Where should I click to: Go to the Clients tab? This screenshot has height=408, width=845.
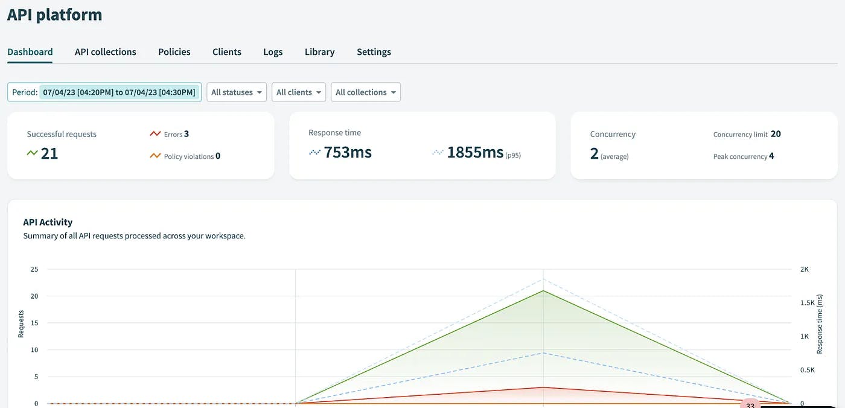pos(226,52)
